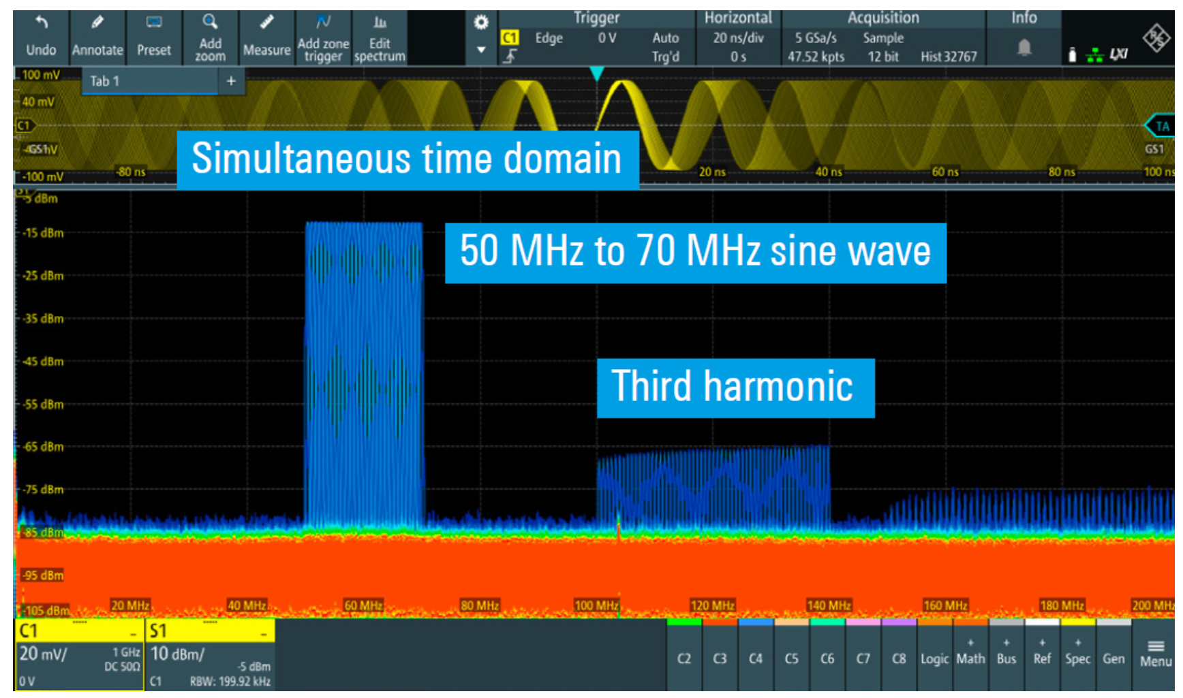Select Add zone trigger tool

[323, 24]
